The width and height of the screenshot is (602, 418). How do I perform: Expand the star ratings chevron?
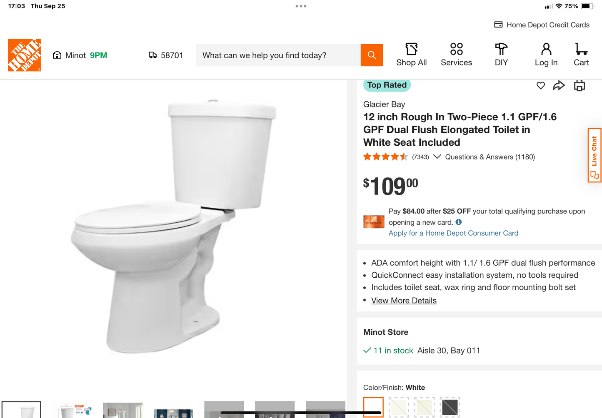click(x=437, y=157)
